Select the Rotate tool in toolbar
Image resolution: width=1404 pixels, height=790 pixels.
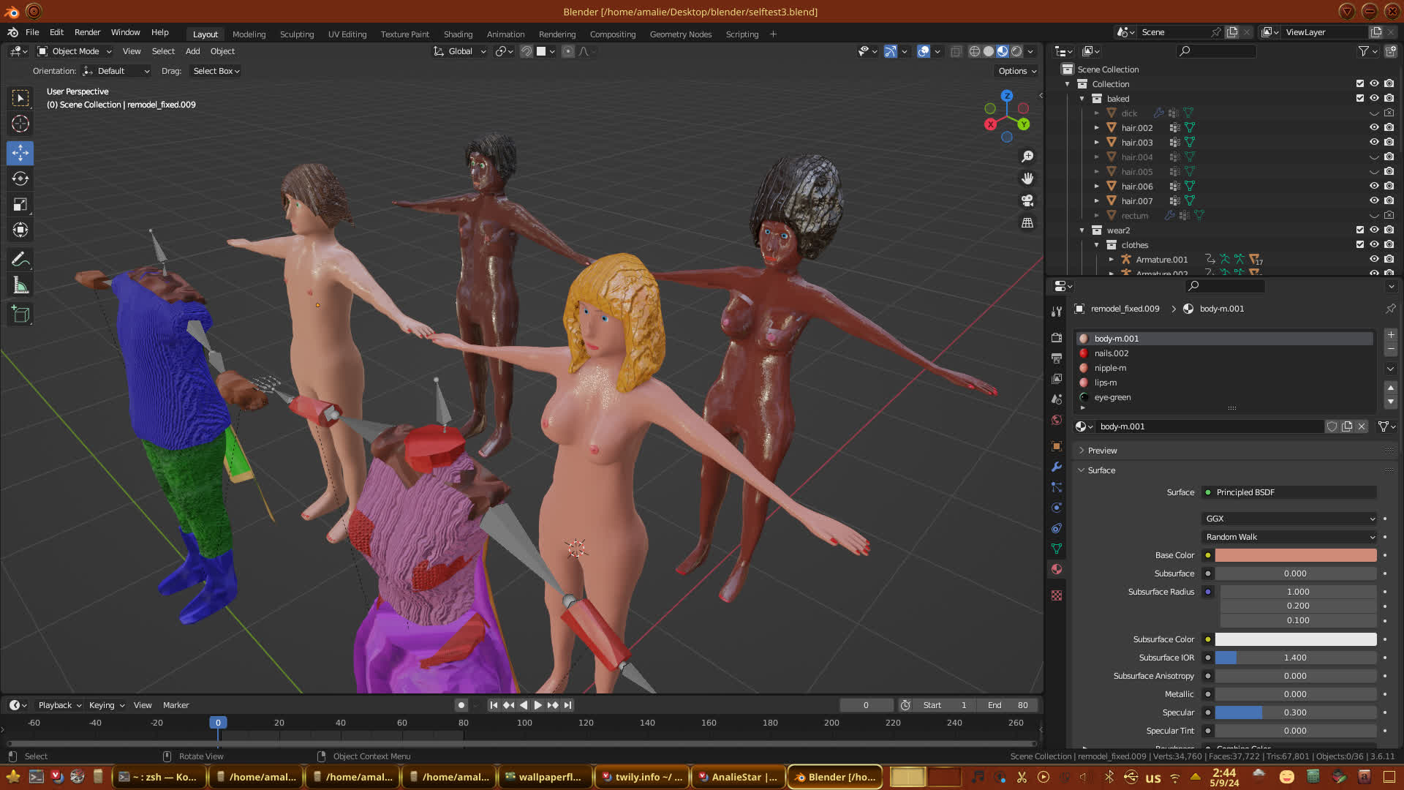pyautogui.click(x=20, y=178)
